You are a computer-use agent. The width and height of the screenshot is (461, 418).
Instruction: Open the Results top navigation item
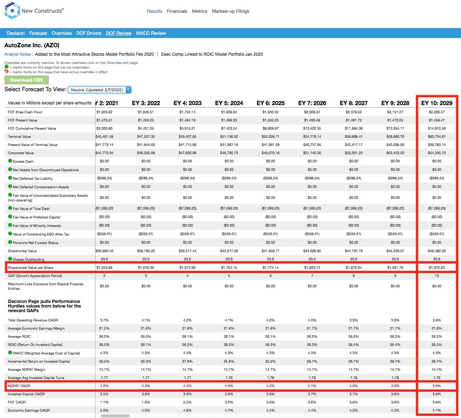[x=154, y=11]
